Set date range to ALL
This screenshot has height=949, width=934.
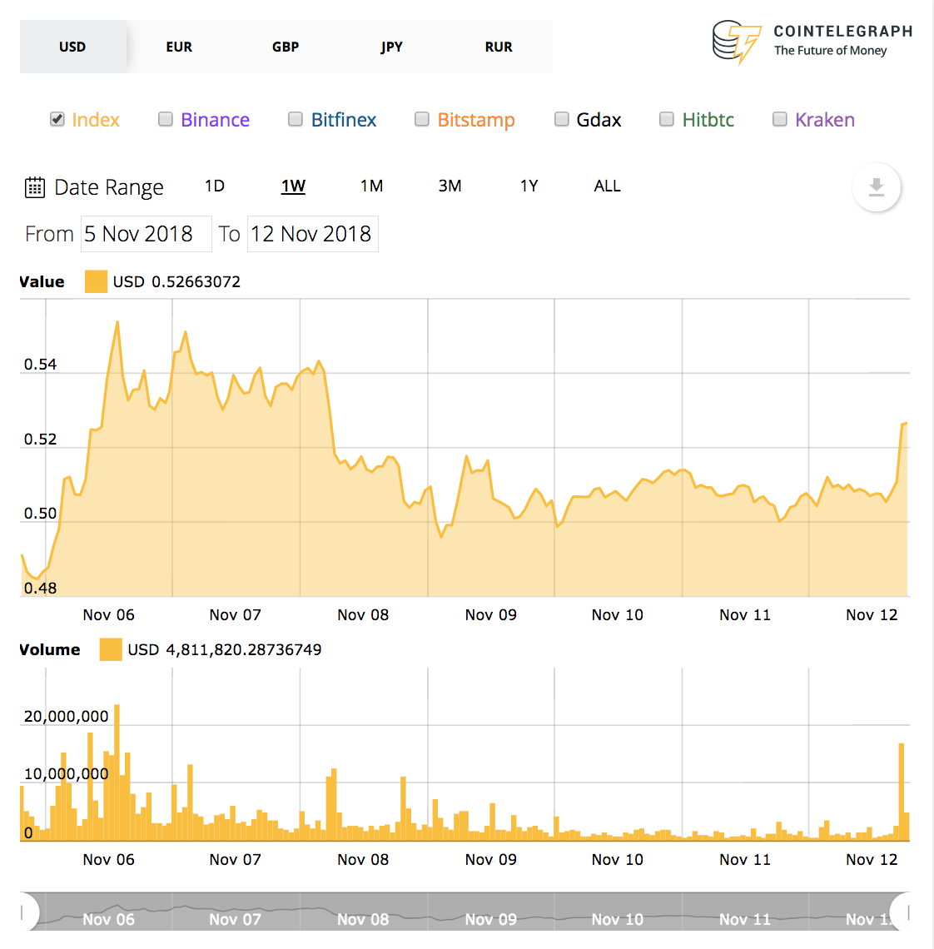tap(607, 186)
